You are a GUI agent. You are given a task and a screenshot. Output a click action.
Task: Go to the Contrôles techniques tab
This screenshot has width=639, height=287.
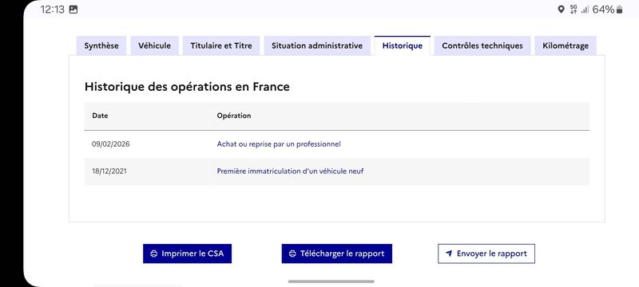(482, 45)
